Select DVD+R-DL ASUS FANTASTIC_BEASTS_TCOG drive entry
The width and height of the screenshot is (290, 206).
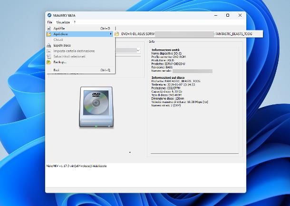188,34
